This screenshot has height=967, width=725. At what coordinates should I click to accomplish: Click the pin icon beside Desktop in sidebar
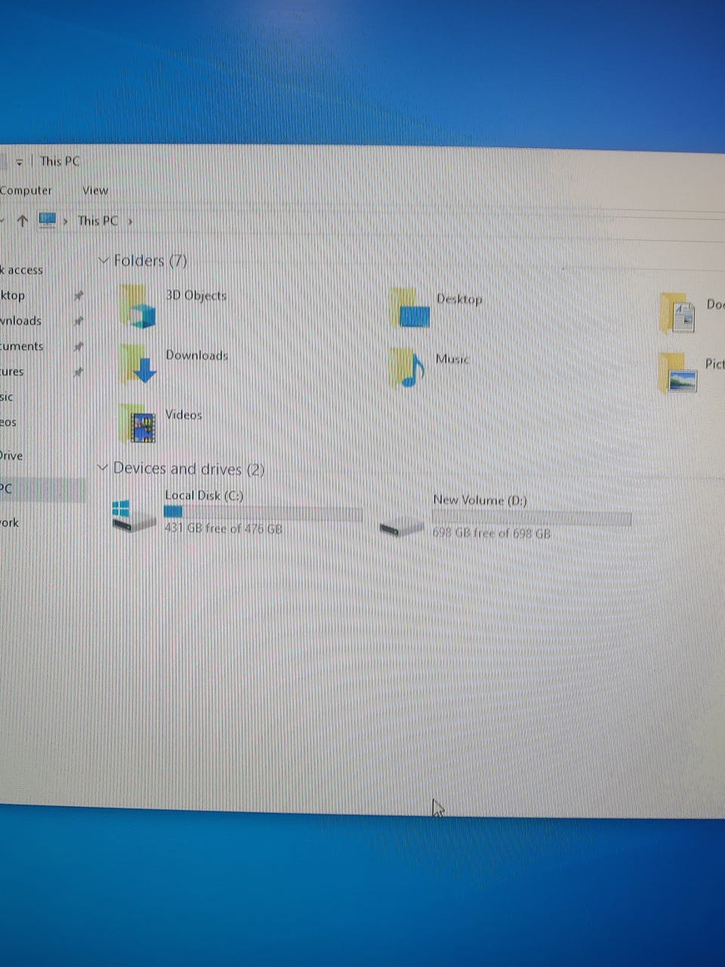(79, 296)
